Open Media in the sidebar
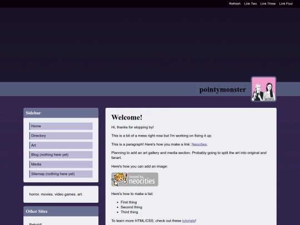This screenshot has height=225, width=300. pos(61,164)
